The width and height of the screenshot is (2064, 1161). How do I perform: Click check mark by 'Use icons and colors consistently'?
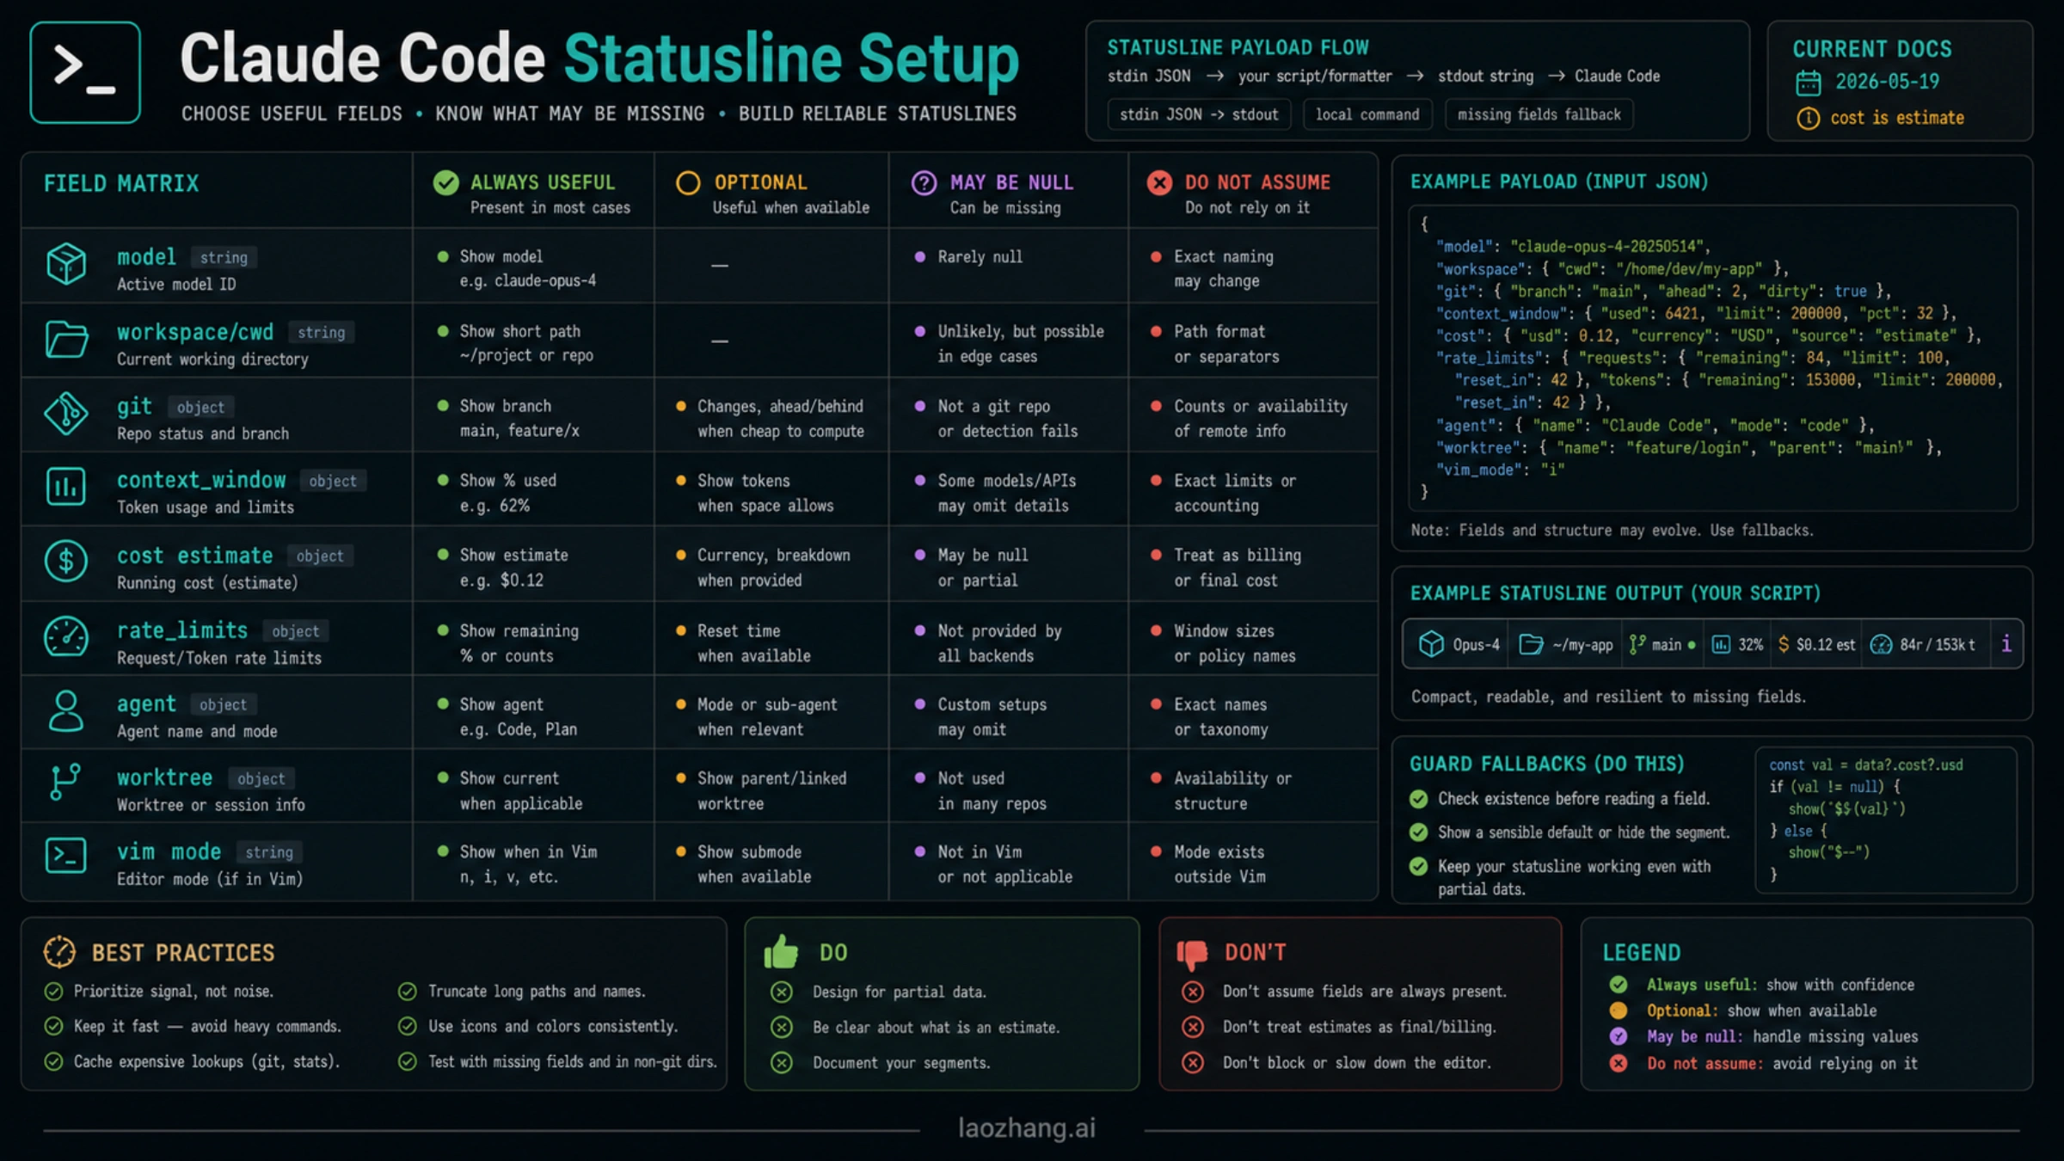coord(408,1026)
